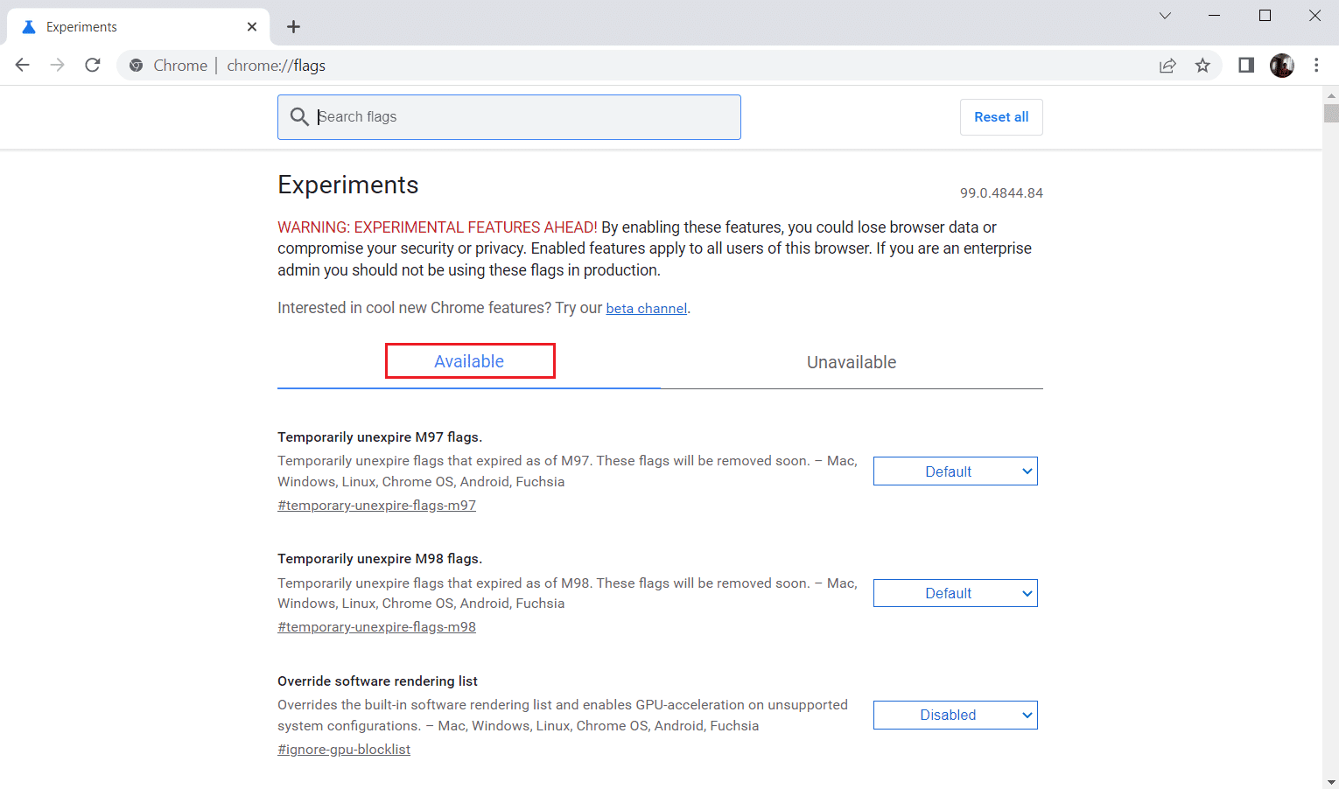Open the side panel icon
1339x789 pixels.
1246,66
